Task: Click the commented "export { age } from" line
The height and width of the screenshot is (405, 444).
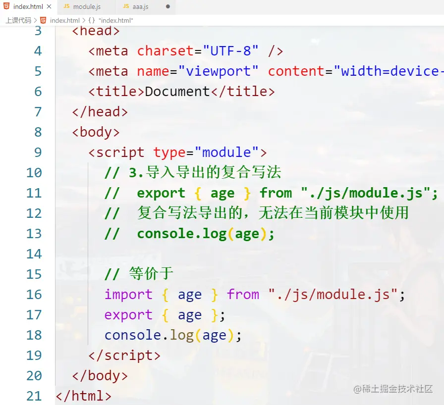Action: pos(271,193)
